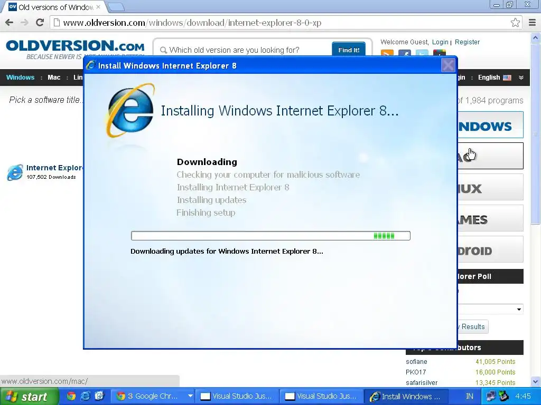
Task: Click the US flag beside English
Action: [507, 78]
